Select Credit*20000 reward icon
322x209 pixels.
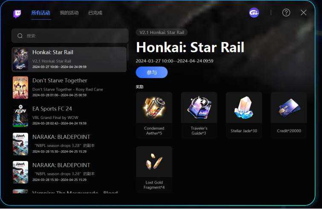tap(289, 107)
